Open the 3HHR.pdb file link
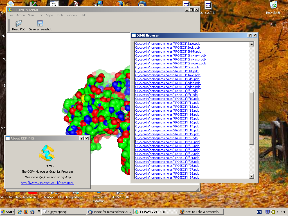The image size is (288, 216). click(168, 51)
